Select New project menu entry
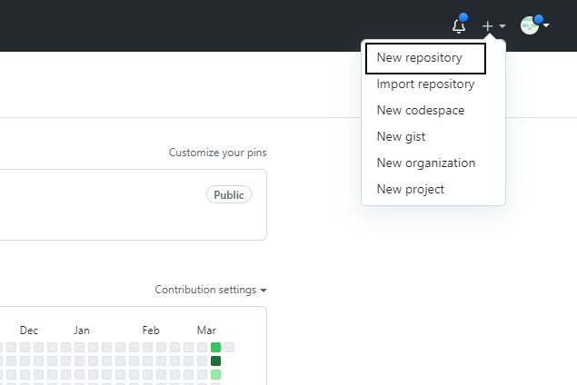This screenshot has height=385, width=577. pyautogui.click(x=411, y=190)
